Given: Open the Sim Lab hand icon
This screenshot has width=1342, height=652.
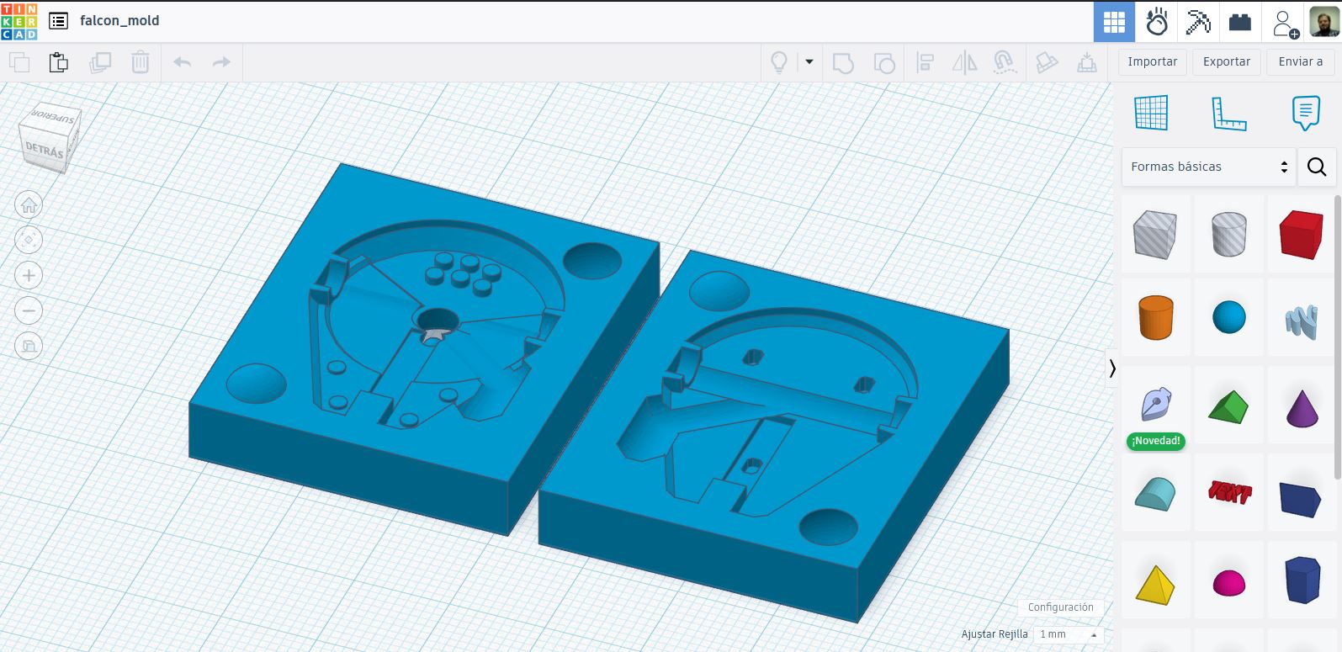Looking at the screenshot, I should [x=1156, y=22].
